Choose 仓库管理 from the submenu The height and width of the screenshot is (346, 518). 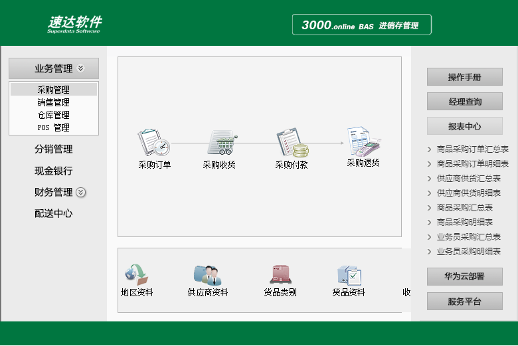pos(54,115)
